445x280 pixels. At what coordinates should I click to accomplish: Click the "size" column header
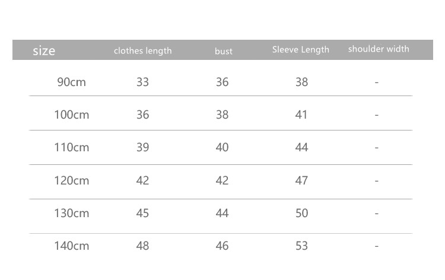coord(44,51)
